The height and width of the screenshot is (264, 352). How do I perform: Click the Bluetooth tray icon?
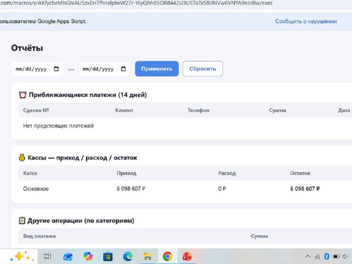pyautogui.click(x=327, y=256)
